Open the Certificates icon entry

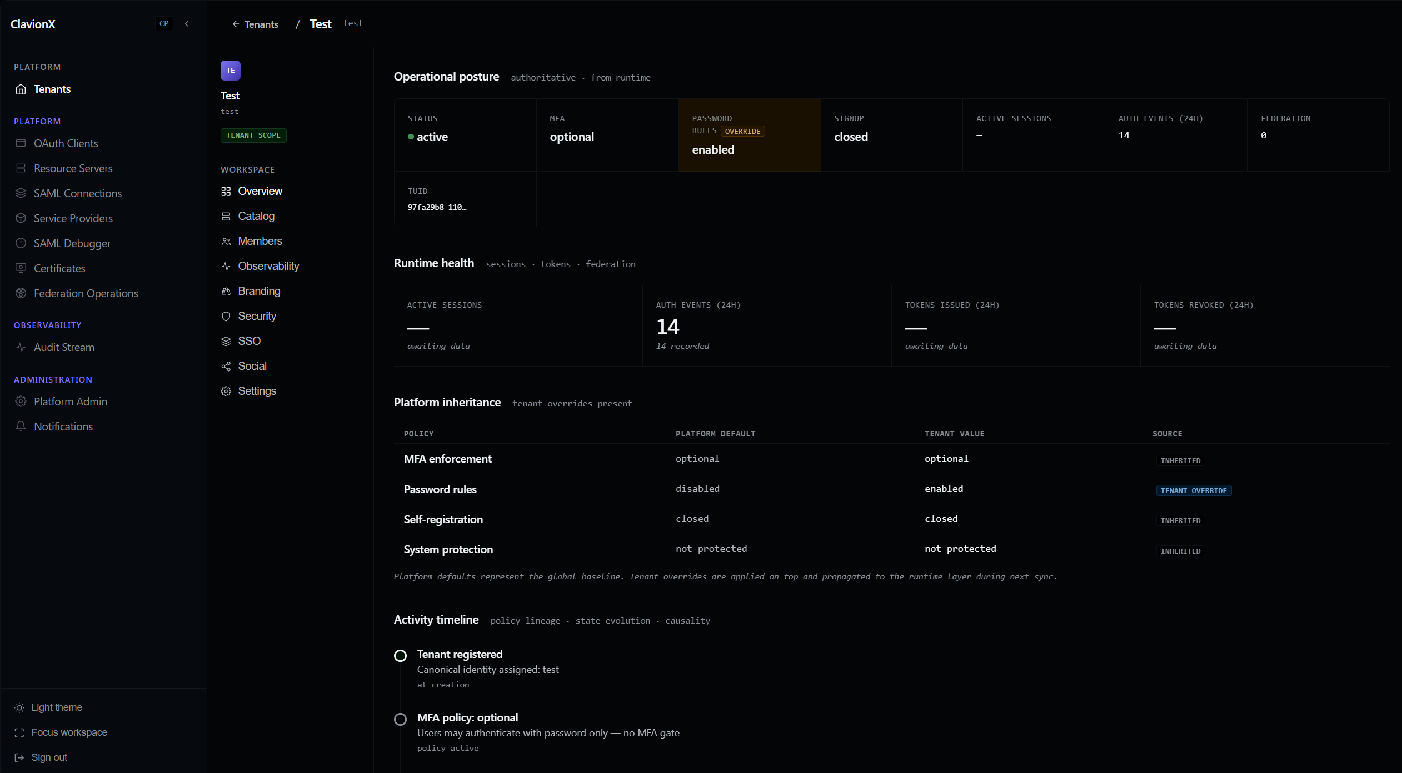pyautogui.click(x=21, y=268)
